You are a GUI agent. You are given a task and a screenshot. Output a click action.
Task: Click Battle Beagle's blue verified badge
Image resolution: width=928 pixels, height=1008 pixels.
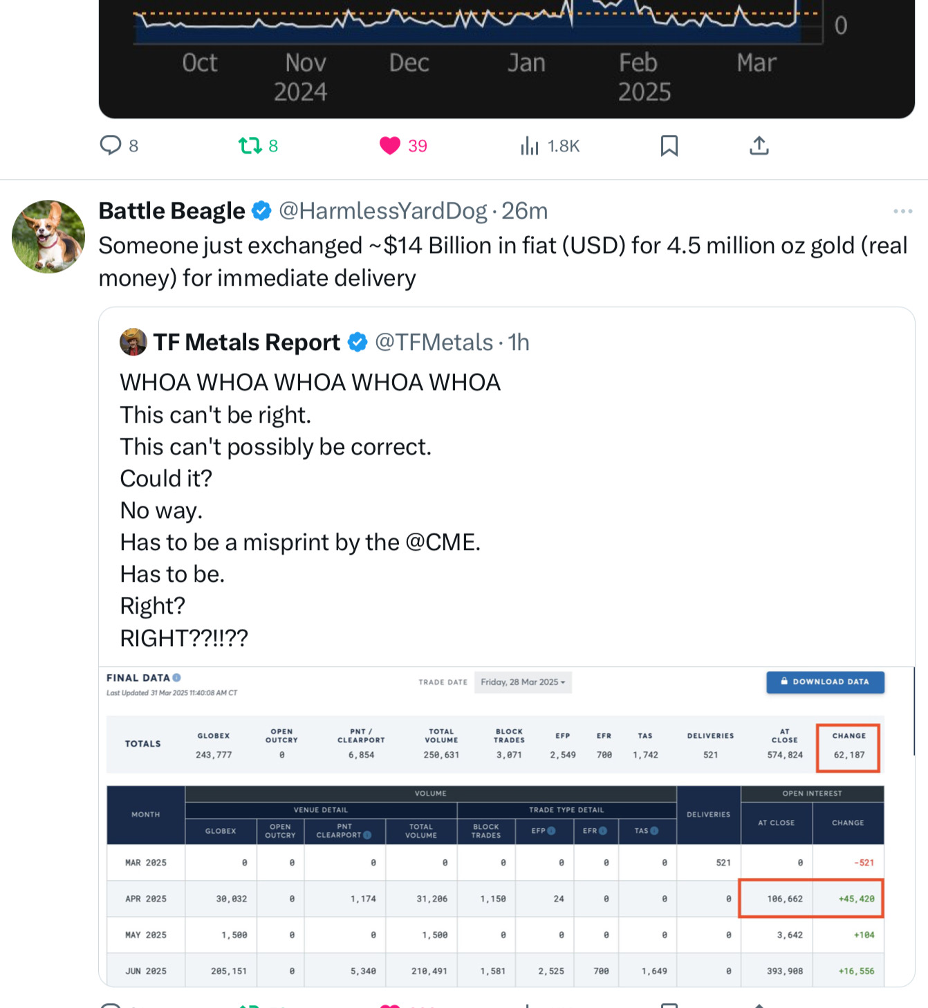pyautogui.click(x=261, y=211)
